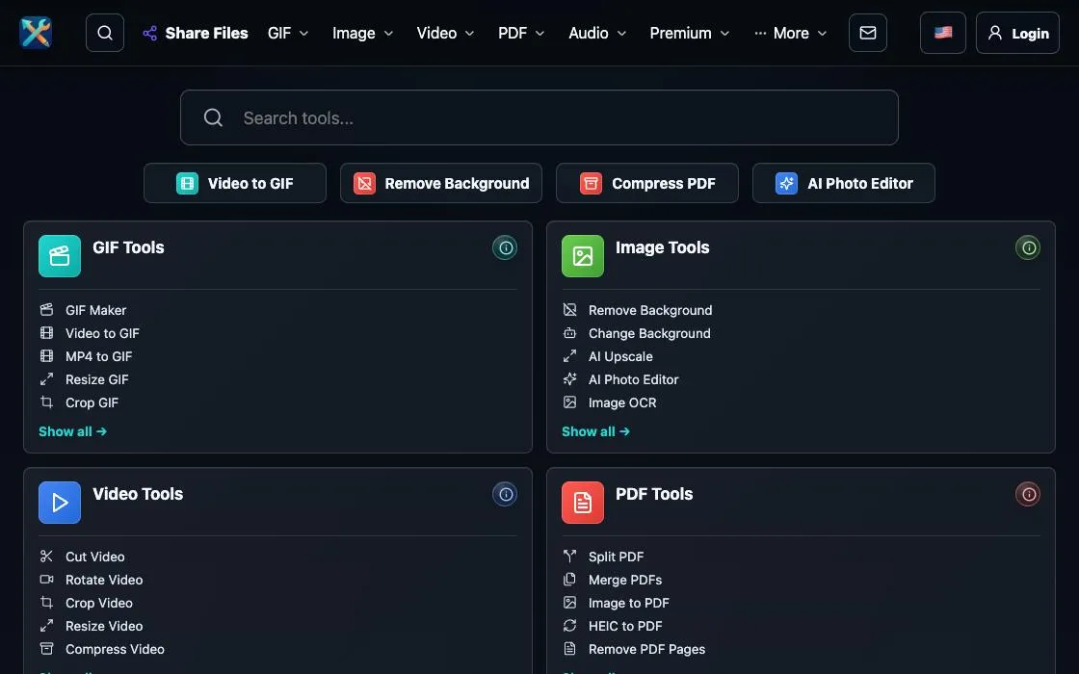Show all GIF tools link
Image resolution: width=1079 pixels, height=674 pixels.
[72, 431]
